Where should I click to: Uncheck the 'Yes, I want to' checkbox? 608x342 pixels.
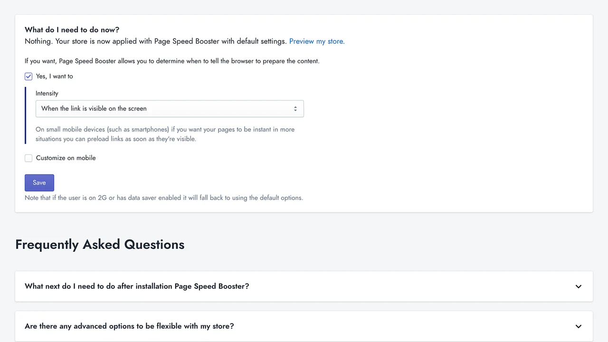(28, 76)
